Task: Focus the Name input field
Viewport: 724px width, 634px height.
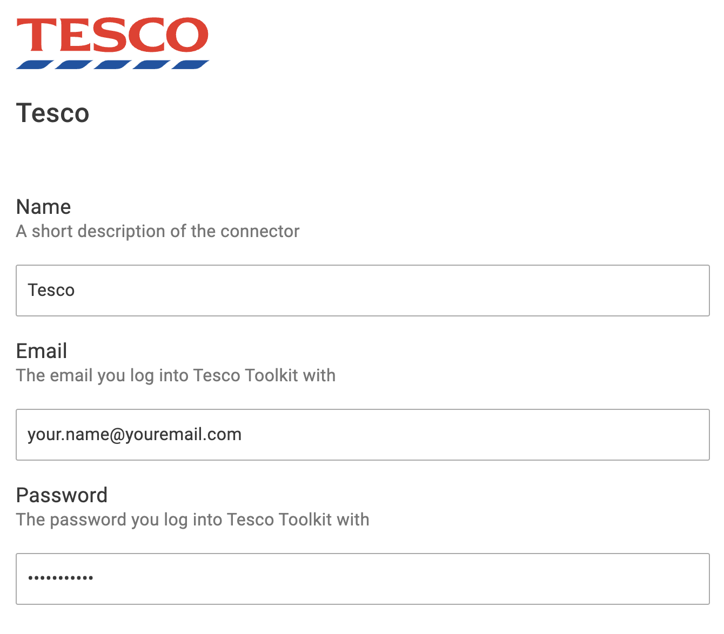Action: (363, 291)
